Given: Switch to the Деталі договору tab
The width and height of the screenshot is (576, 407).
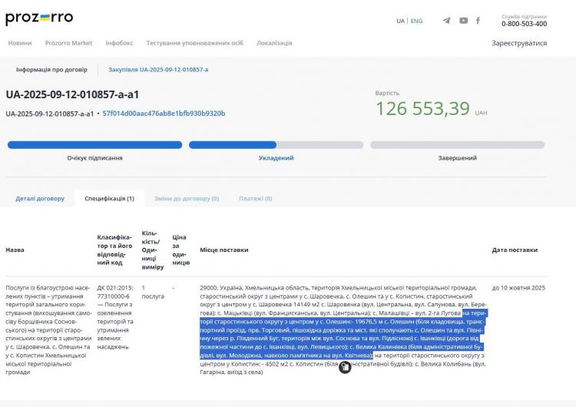Looking at the screenshot, I should pos(40,199).
